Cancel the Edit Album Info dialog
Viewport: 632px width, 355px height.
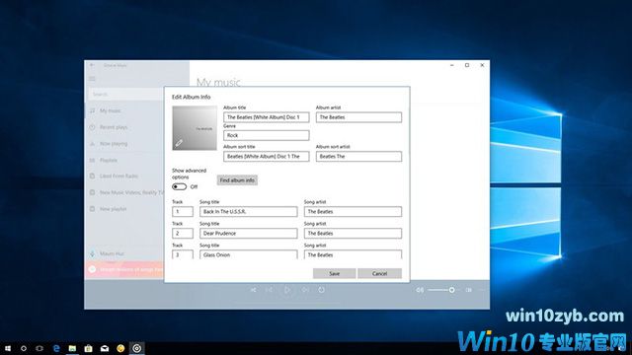(379, 274)
